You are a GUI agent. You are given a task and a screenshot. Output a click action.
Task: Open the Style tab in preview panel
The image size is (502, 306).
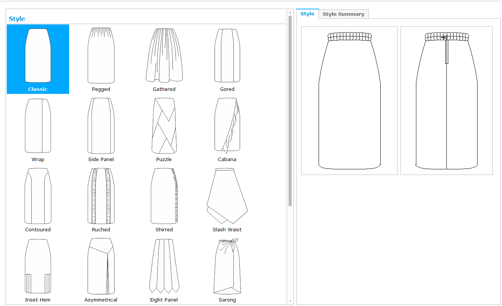307,14
